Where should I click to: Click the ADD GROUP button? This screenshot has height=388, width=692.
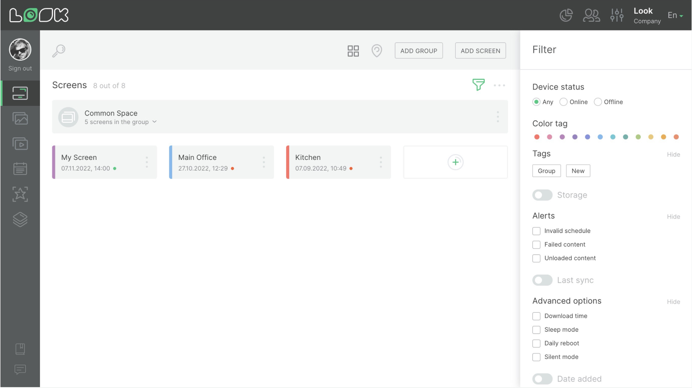418,51
